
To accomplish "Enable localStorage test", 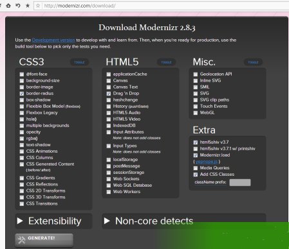I will [109, 160].
